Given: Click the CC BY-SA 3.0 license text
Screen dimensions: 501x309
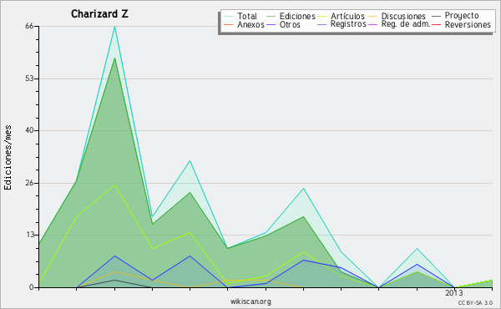Looking at the screenshot, I should coord(475,303).
